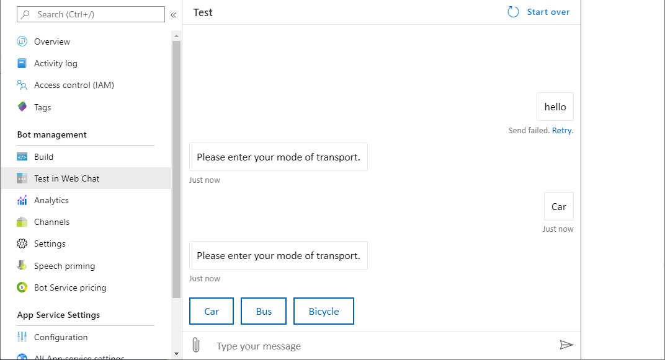Click the Test in Web Chat icon
Image resolution: width=665 pixels, height=360 pixels.
point(22,178)
